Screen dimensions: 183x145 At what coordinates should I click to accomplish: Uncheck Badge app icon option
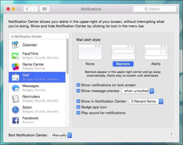click(x=78, y=107)
